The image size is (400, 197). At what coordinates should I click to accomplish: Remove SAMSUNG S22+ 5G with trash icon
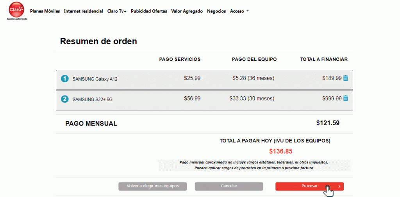pos(346,98)
